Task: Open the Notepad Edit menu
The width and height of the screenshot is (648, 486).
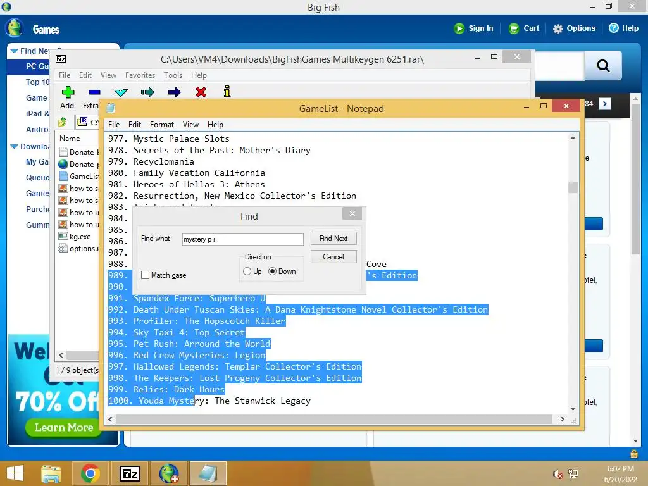Action: (x=135, y=125)
